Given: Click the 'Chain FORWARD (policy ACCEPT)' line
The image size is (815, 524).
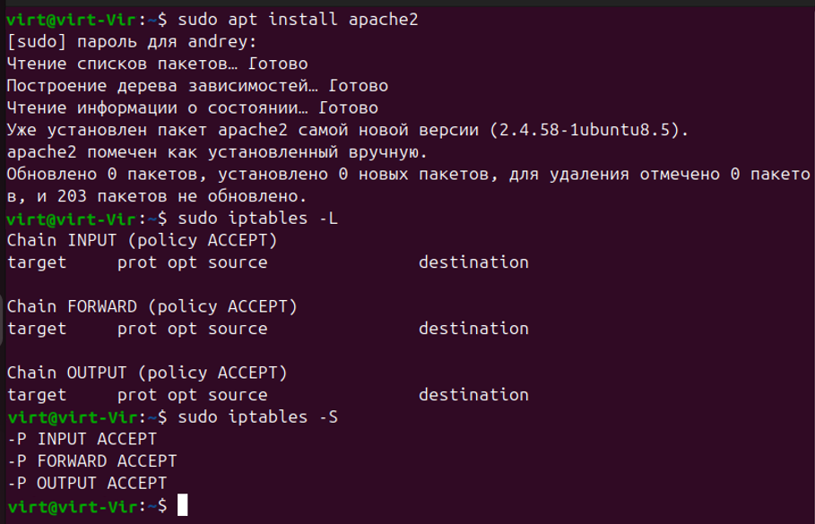Looking at the screenshot, I should click(x=152, y=306).
